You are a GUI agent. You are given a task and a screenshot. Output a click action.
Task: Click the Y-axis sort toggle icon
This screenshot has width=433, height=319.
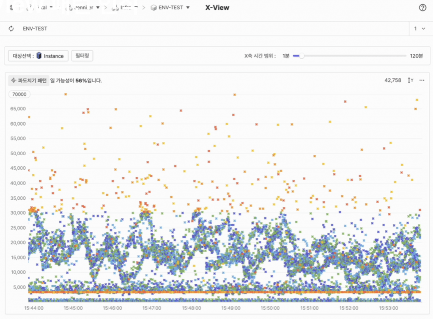click(410, 80)
